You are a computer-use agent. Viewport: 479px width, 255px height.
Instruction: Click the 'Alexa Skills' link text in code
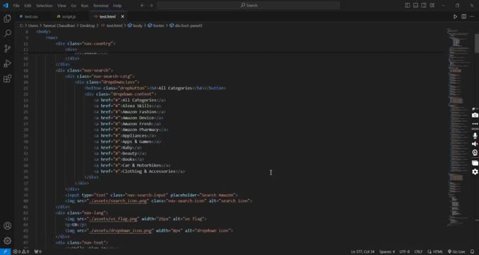(x=137, y=106)
